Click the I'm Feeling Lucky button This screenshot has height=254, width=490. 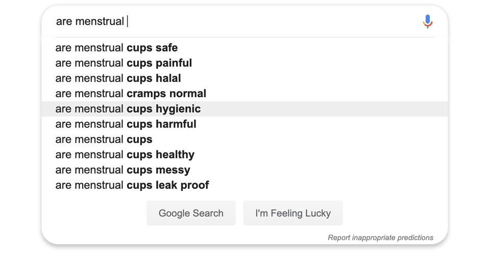(293, 213)
